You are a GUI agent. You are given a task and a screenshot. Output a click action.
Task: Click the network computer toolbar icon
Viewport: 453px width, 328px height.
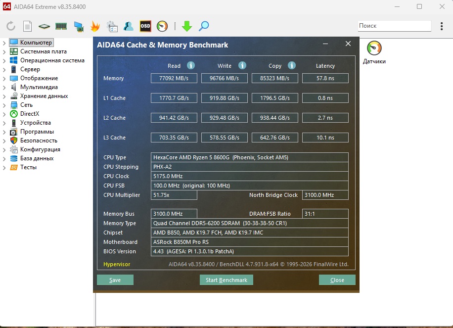click(78, 27)
